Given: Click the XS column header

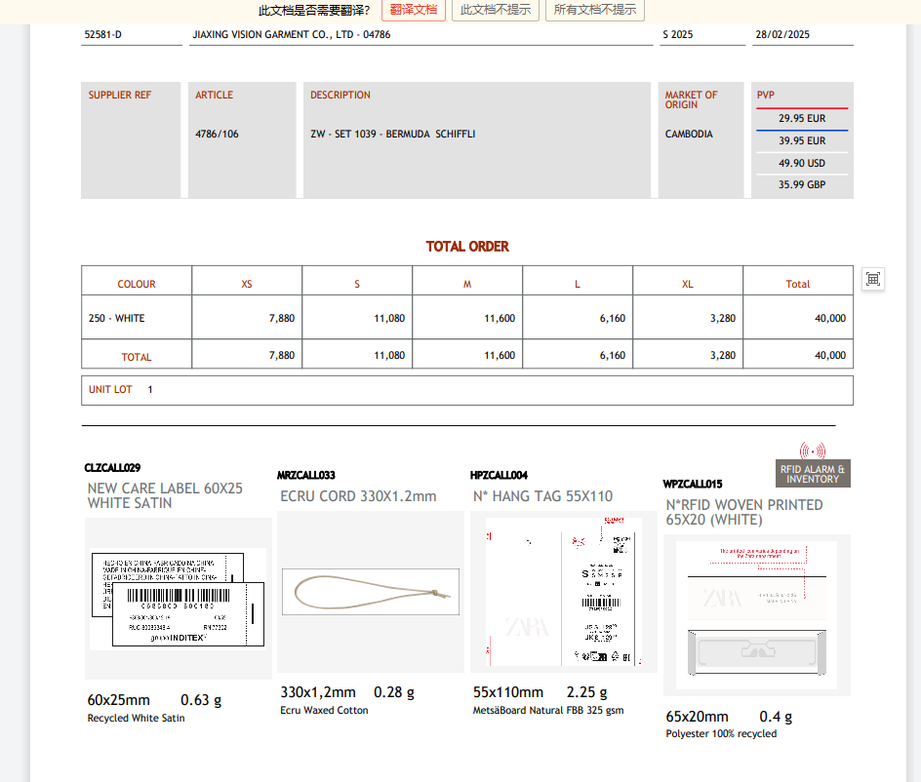Looking at the screenshot, I should [247, 284].
